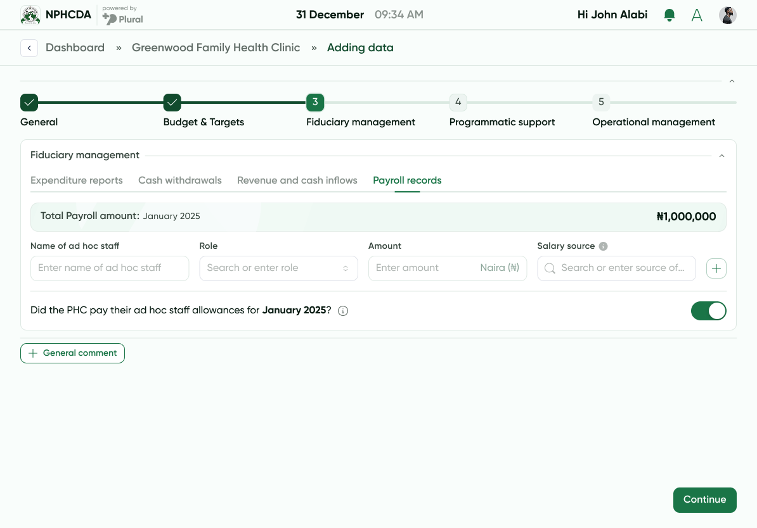Open the Role dropdown
This screenshot has width=757, height=528.
(278, 268)
